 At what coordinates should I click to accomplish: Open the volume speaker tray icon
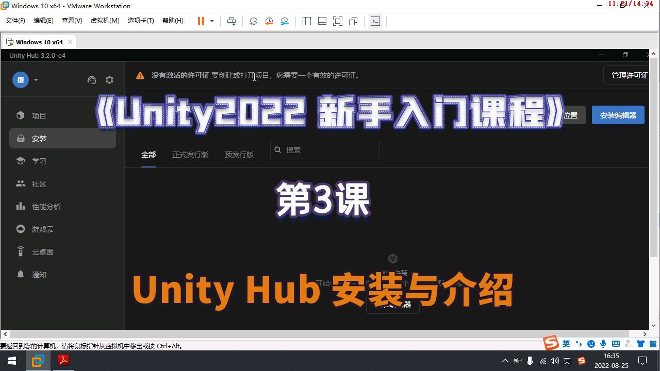[x=555, y=361]
